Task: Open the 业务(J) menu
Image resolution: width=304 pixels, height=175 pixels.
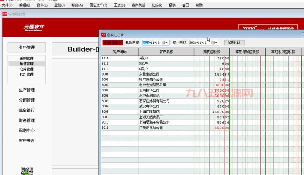Action: point(59,5)
